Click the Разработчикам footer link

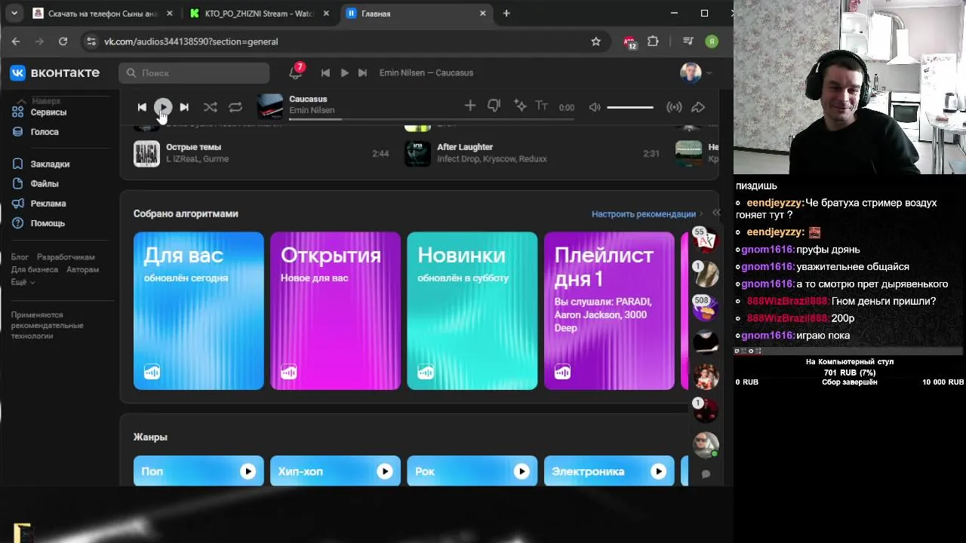[x=66, y=257]
